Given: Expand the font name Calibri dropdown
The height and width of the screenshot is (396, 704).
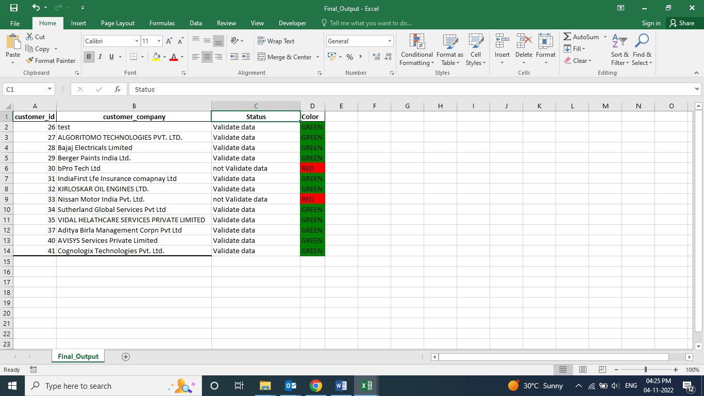Looking at the screenshot, I should coord(137,41).
